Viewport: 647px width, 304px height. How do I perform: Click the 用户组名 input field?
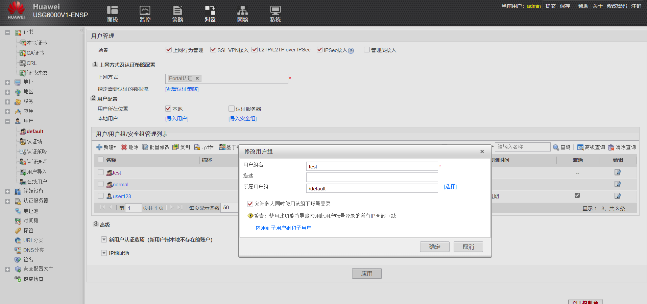(372, 166)
